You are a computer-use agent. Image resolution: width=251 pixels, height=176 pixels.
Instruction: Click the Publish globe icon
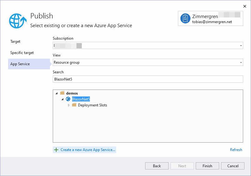[18, 21]
